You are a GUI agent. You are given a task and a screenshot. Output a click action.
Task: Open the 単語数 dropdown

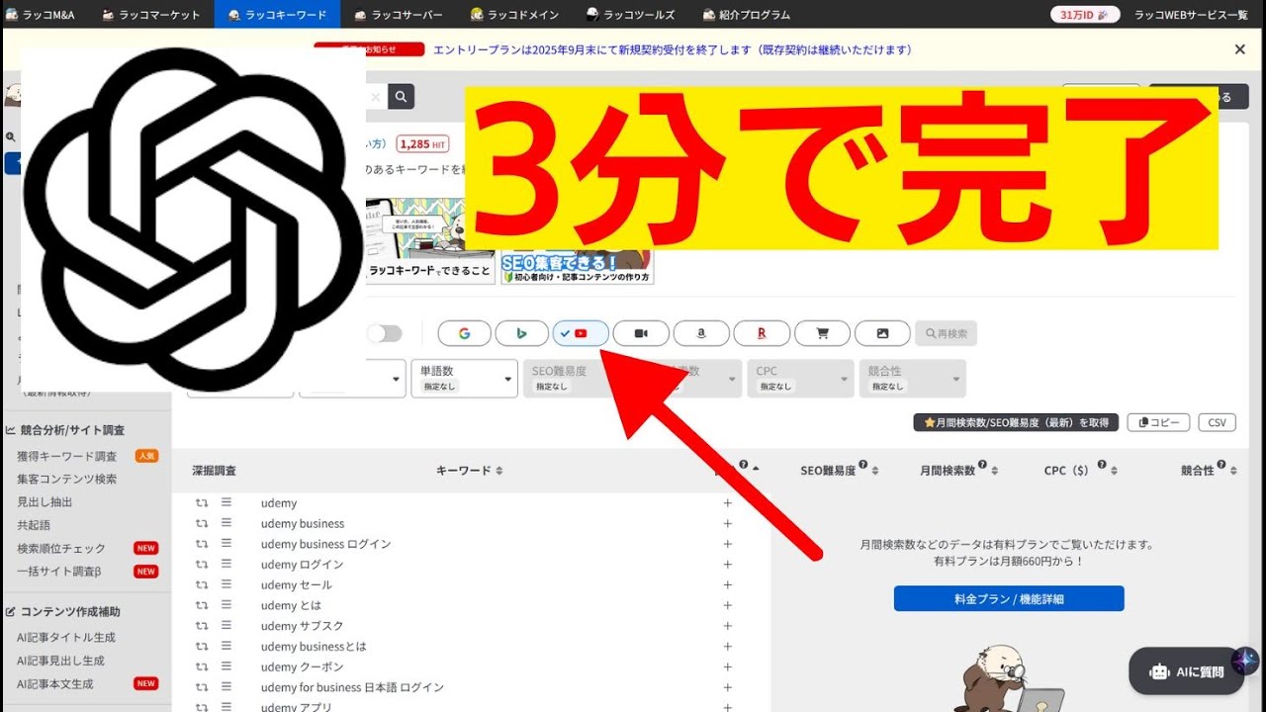[464, 378]
